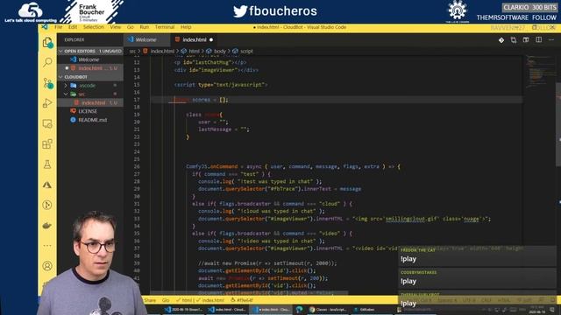Open the Remote Explorer view
Viewport: 561px width, 315px height.
[47, 123]
